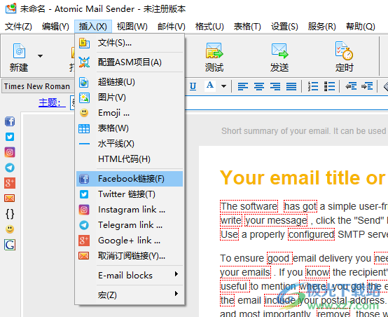The image size is (388, 317).
Task: Click the word 'configured' in email body
Action: (x=311, y=234)
